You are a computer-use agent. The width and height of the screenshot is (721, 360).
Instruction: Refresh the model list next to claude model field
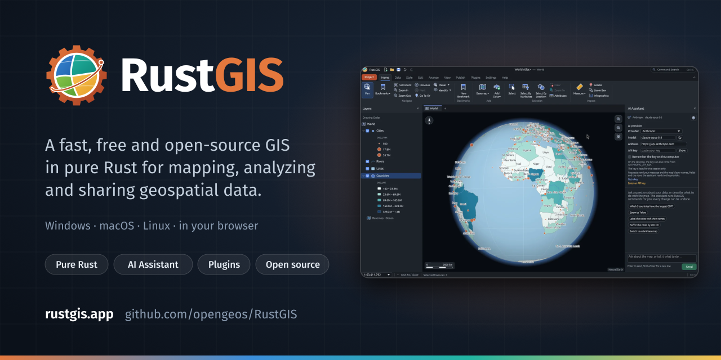click(680, 138)
